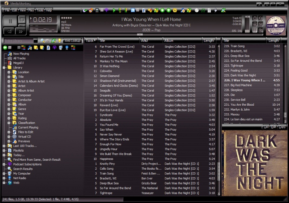Pause playback with the pause button
This screenshot has width=289, height=203.
[x=10, y=21]
